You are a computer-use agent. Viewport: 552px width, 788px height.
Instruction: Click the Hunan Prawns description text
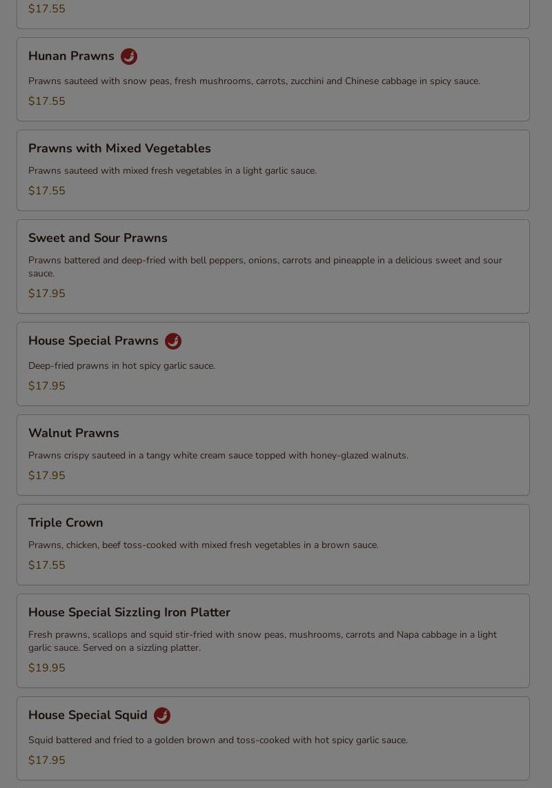pyautogui.click(x=254, y=81)
